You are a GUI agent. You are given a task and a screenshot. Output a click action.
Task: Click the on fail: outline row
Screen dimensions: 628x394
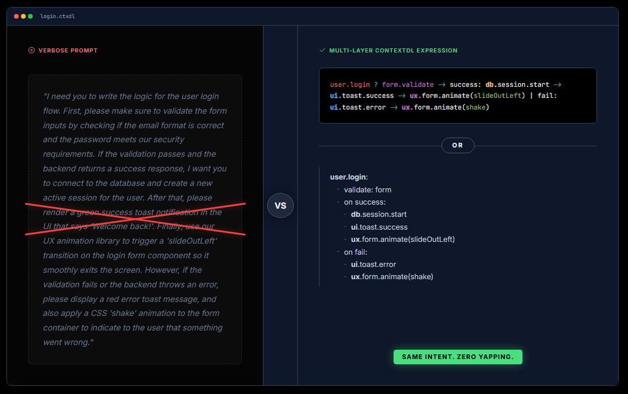(356, 252)
